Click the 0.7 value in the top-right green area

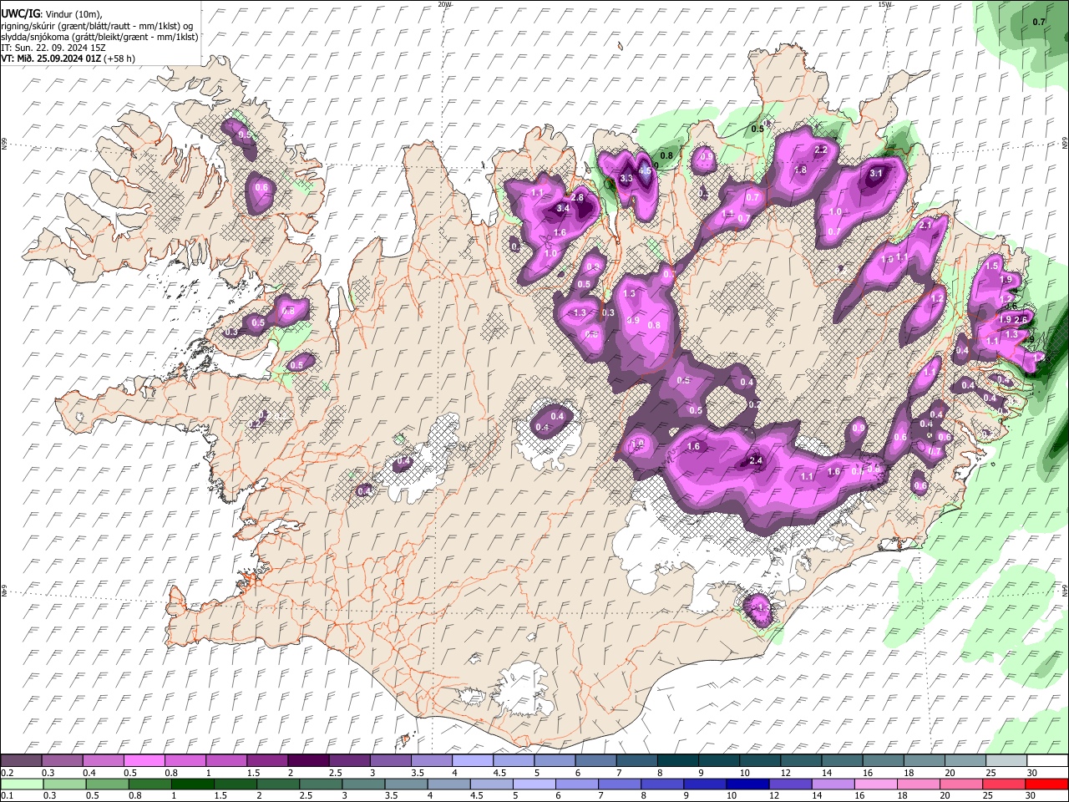pyautogui.click(x=1039, y=22)
